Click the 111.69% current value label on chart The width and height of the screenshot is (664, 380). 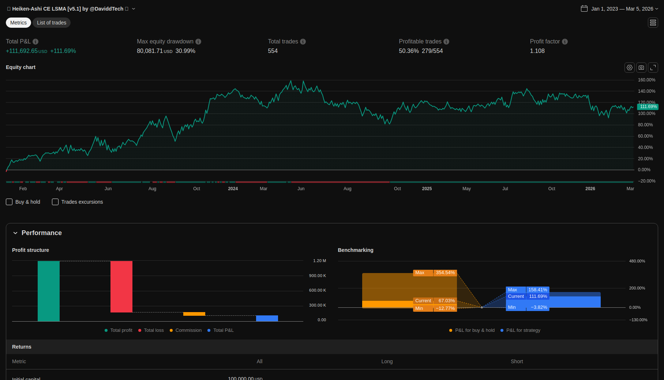click(x=648, y=107)
